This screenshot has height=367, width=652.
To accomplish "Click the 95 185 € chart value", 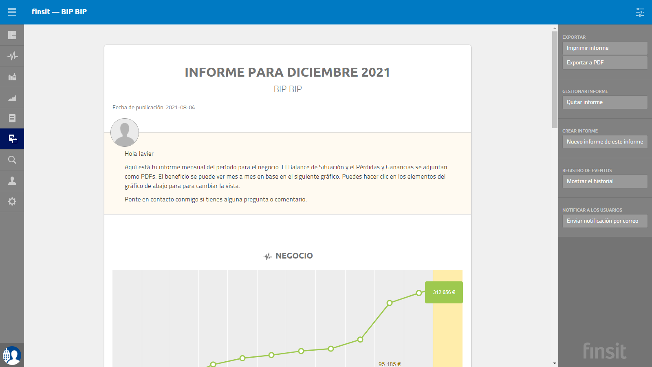I will coord(390,364).
